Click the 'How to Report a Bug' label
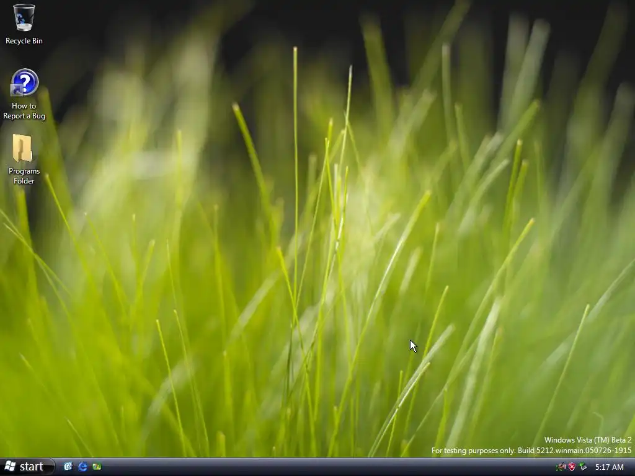The image size is (635, 476). click(x=24, y=111)
